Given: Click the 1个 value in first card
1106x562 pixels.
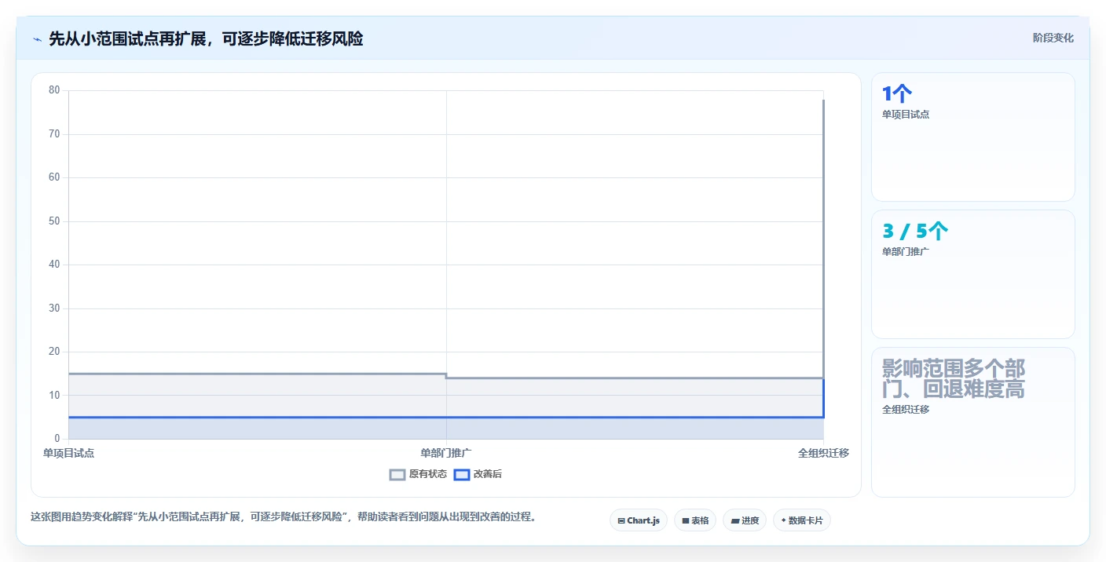Looking at the screenshot, I should (x=897, y=94).
